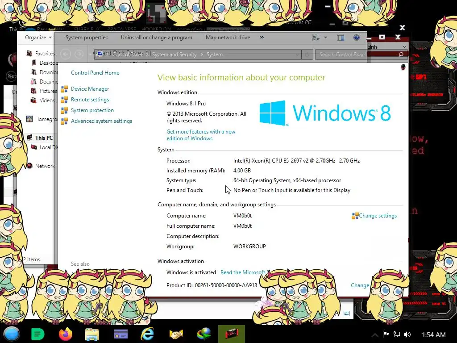Select Pictures in Explorer navigation pane
Viewport: 457px width, 343px height.
[x=48, y=91]
